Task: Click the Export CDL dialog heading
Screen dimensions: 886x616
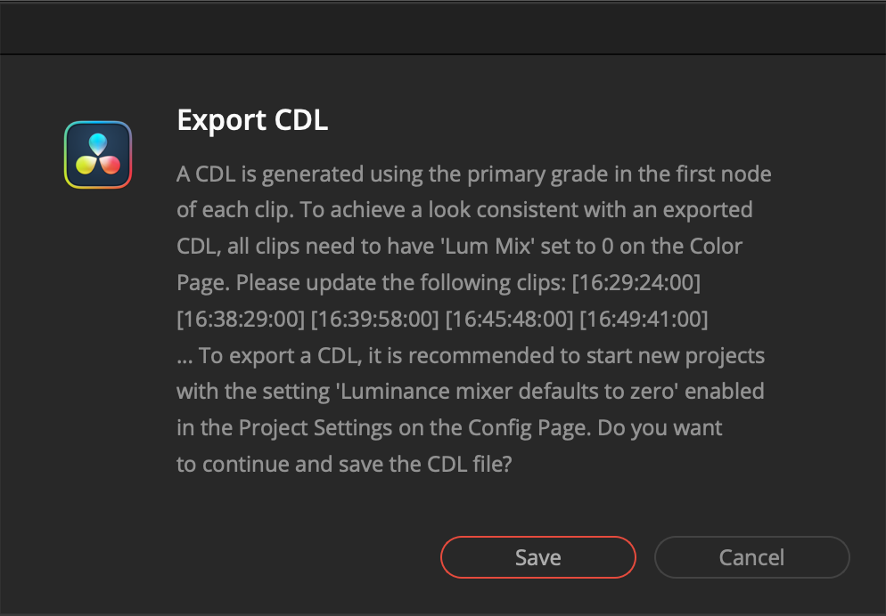Action: 252,120
